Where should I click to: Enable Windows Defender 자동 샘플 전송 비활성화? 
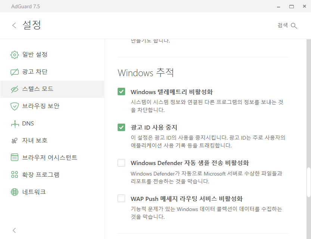121,163
